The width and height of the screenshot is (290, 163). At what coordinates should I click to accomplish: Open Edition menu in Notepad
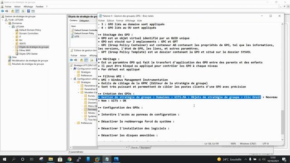coord(110,20)
